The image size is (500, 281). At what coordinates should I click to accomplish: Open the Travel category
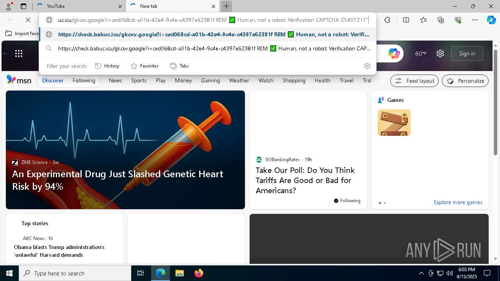[x=346, y=80]
